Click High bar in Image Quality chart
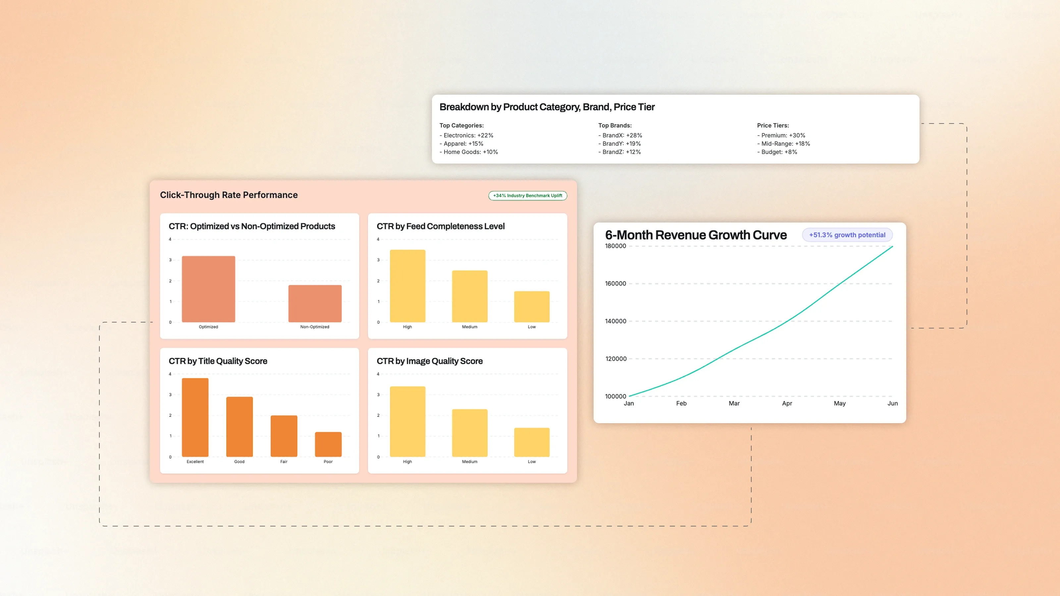This screenshot has height=596, width=1060. 407,421
